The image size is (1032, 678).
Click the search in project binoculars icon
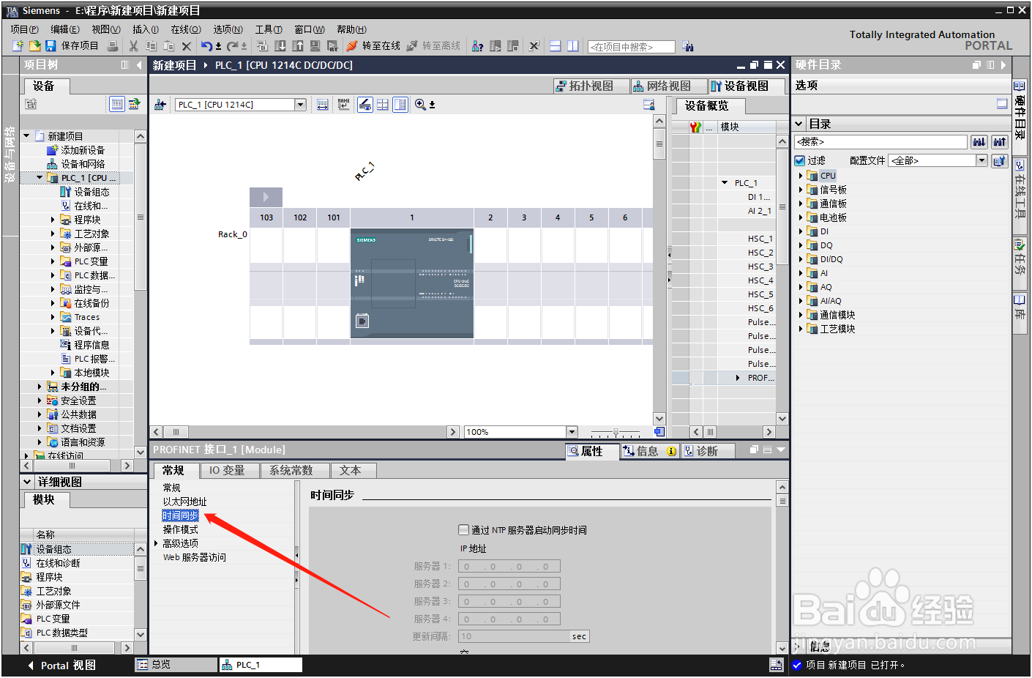pos(687,47)
